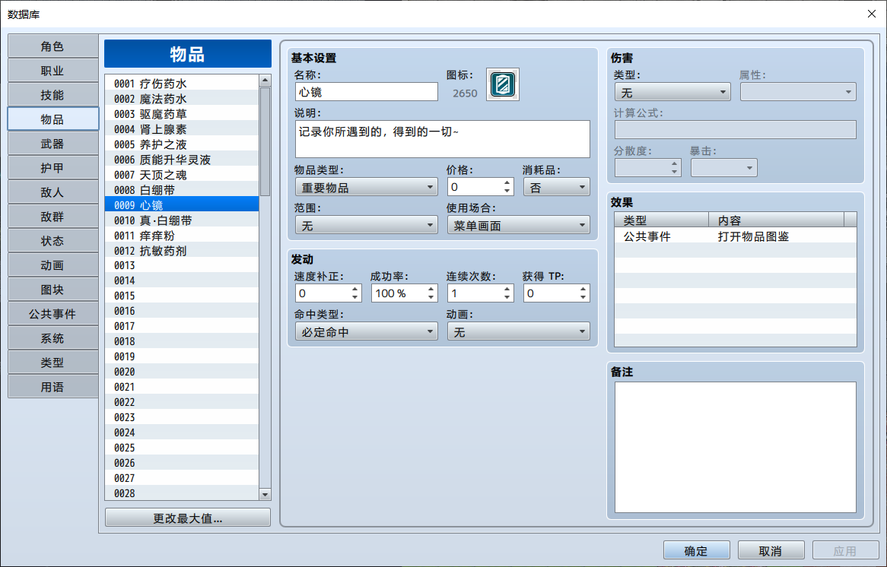Switch to the 职业 tab
The width and height of the screenshot is (887, 567).
(x=52, y=71)
